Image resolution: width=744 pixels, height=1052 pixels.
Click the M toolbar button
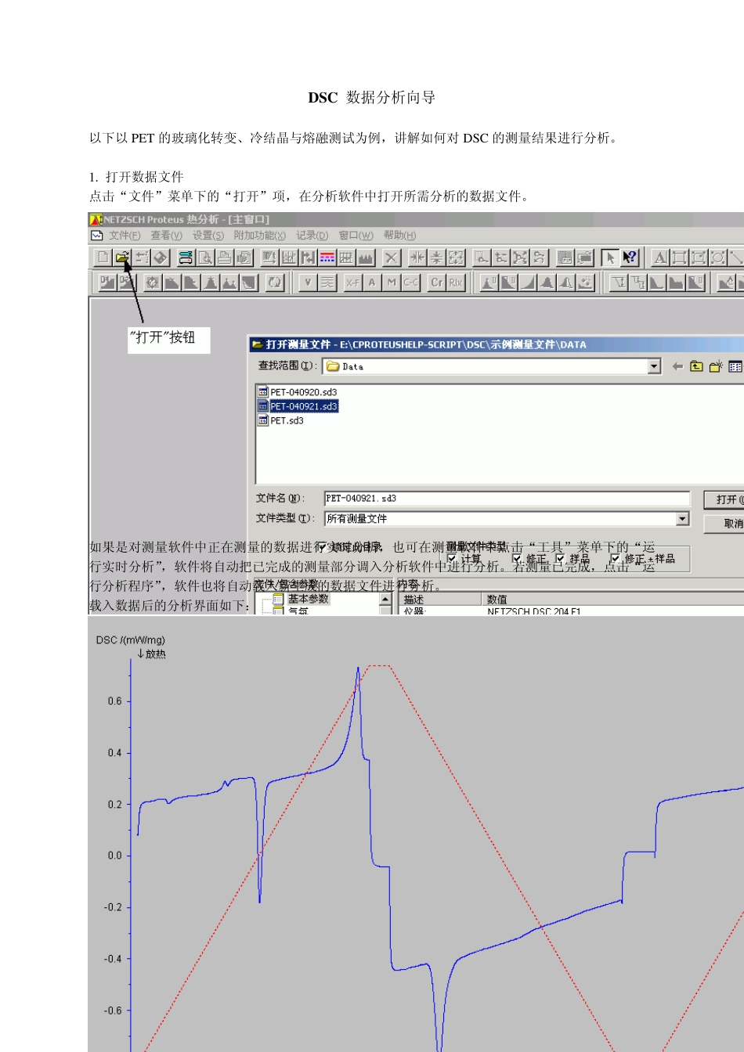392,282
